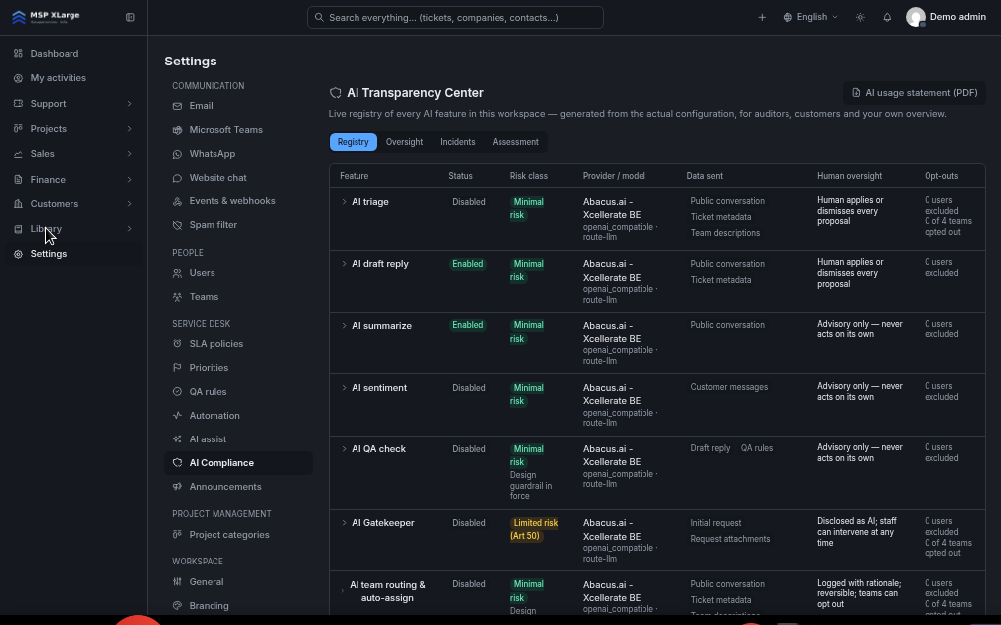This screenshot has height=625, width=1001.
Task: Click the Spam filter icon
Action: 177,225
